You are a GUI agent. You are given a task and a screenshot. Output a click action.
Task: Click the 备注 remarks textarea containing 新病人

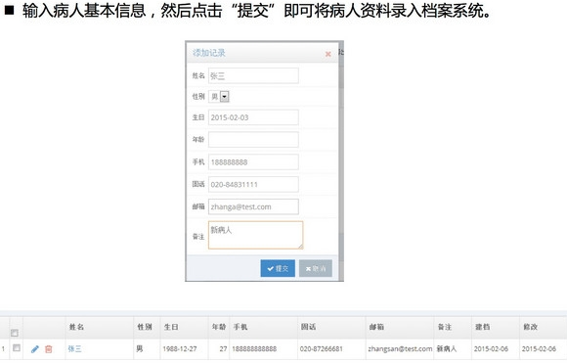click(x=256, y=235)
